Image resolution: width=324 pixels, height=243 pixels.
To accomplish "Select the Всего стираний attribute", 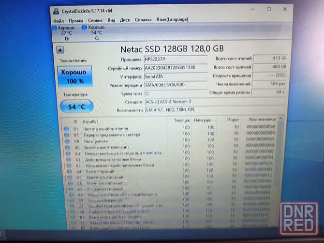I will 100,171.
